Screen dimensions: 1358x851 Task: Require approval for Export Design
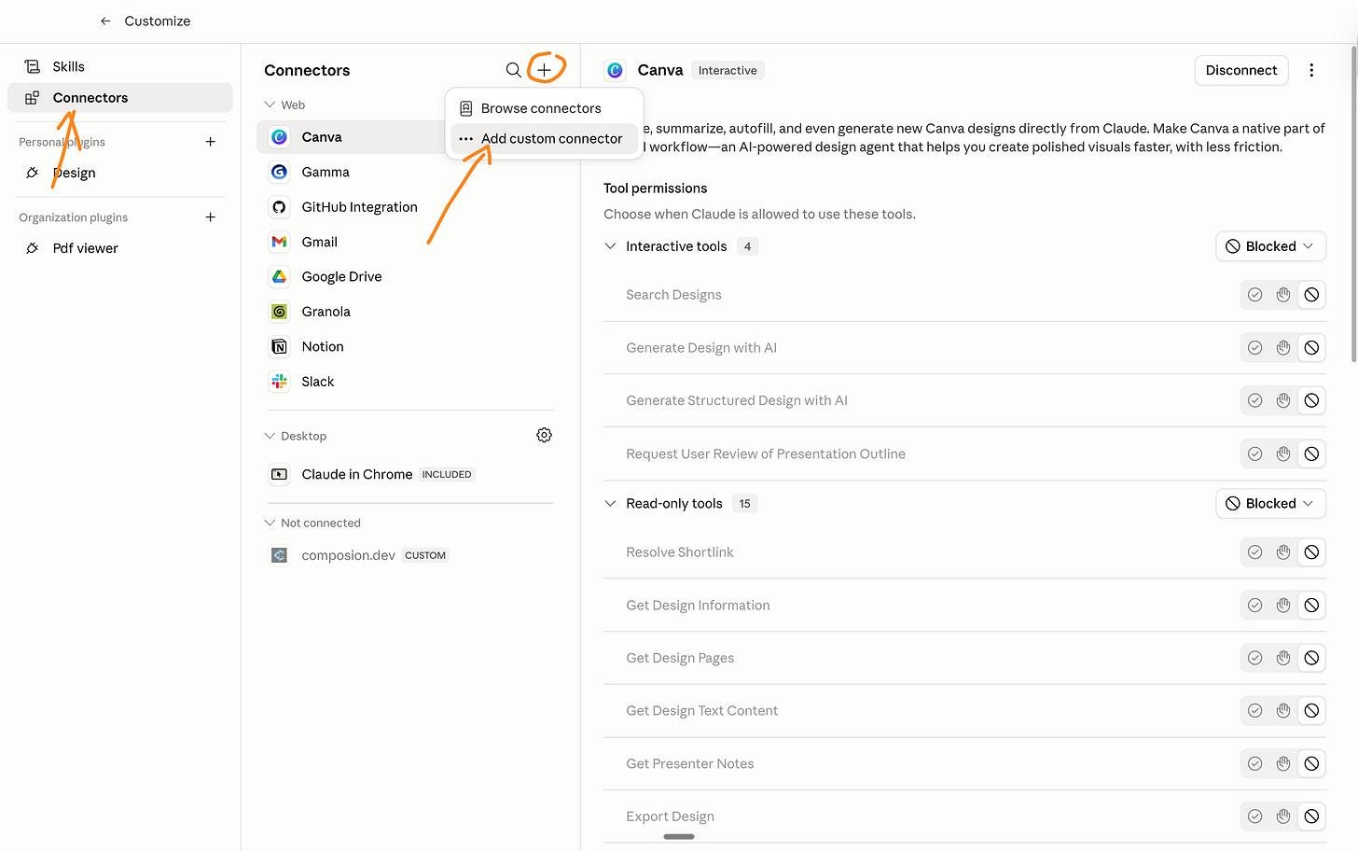1283,816
